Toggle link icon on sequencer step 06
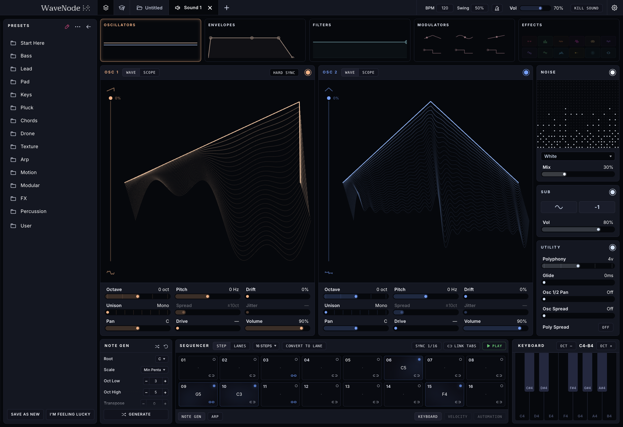This screenshot has width=623, height=427. [x=417, y=376]
